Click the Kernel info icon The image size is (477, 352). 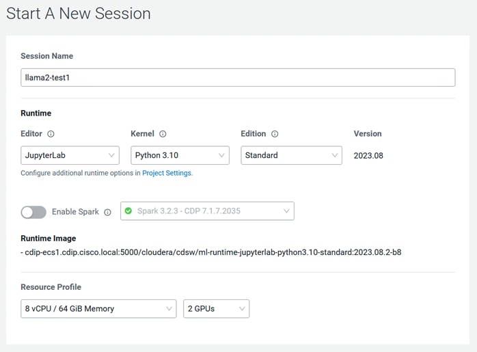tap(163, 134)
